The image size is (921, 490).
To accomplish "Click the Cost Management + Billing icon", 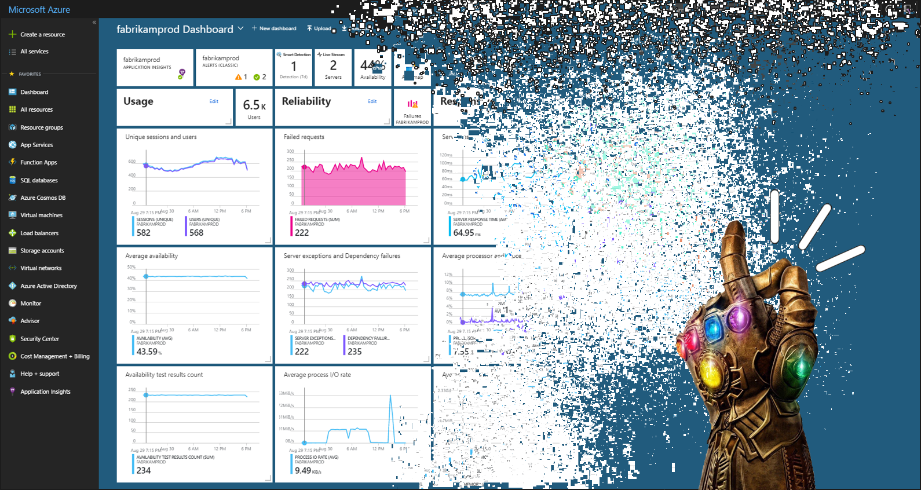I will [x=12, y=356].
